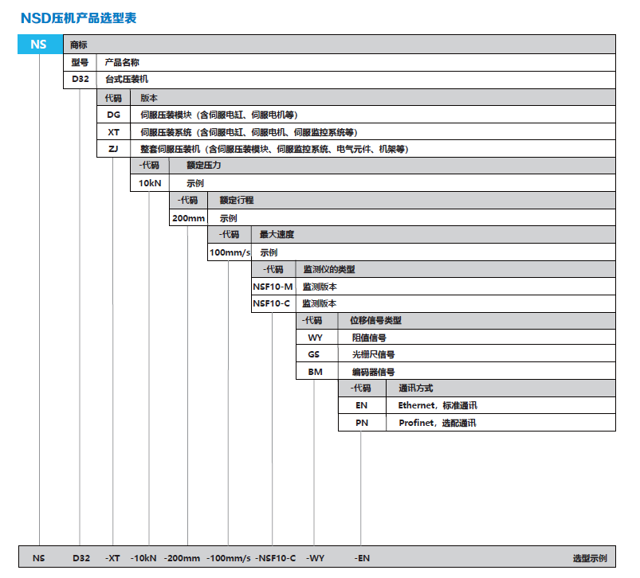Select the ZJ version code cell
This screenshot has height=578, width=640.
pos(113,149)
